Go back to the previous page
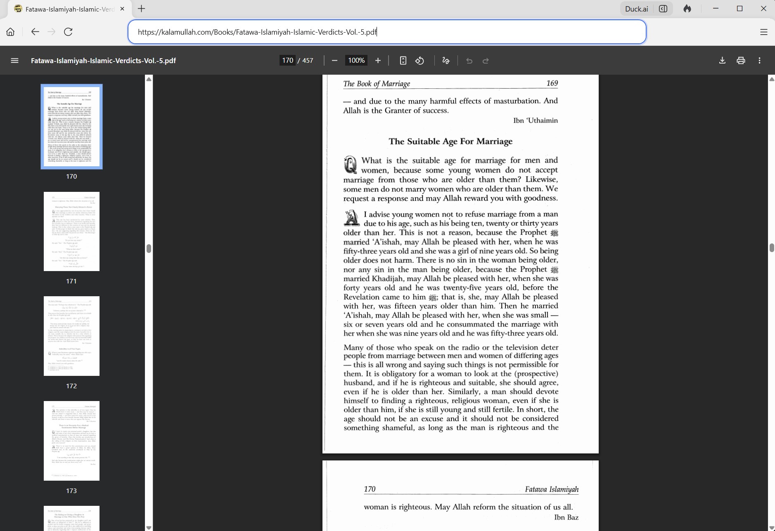The image size is (775, 531). tap(35, 32)
